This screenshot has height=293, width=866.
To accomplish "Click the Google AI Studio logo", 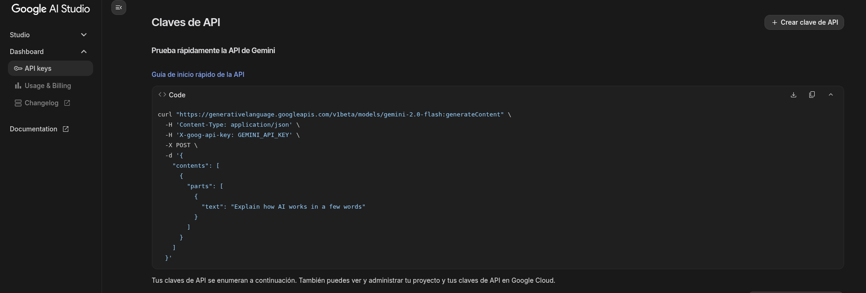I will tap(51, 9).
